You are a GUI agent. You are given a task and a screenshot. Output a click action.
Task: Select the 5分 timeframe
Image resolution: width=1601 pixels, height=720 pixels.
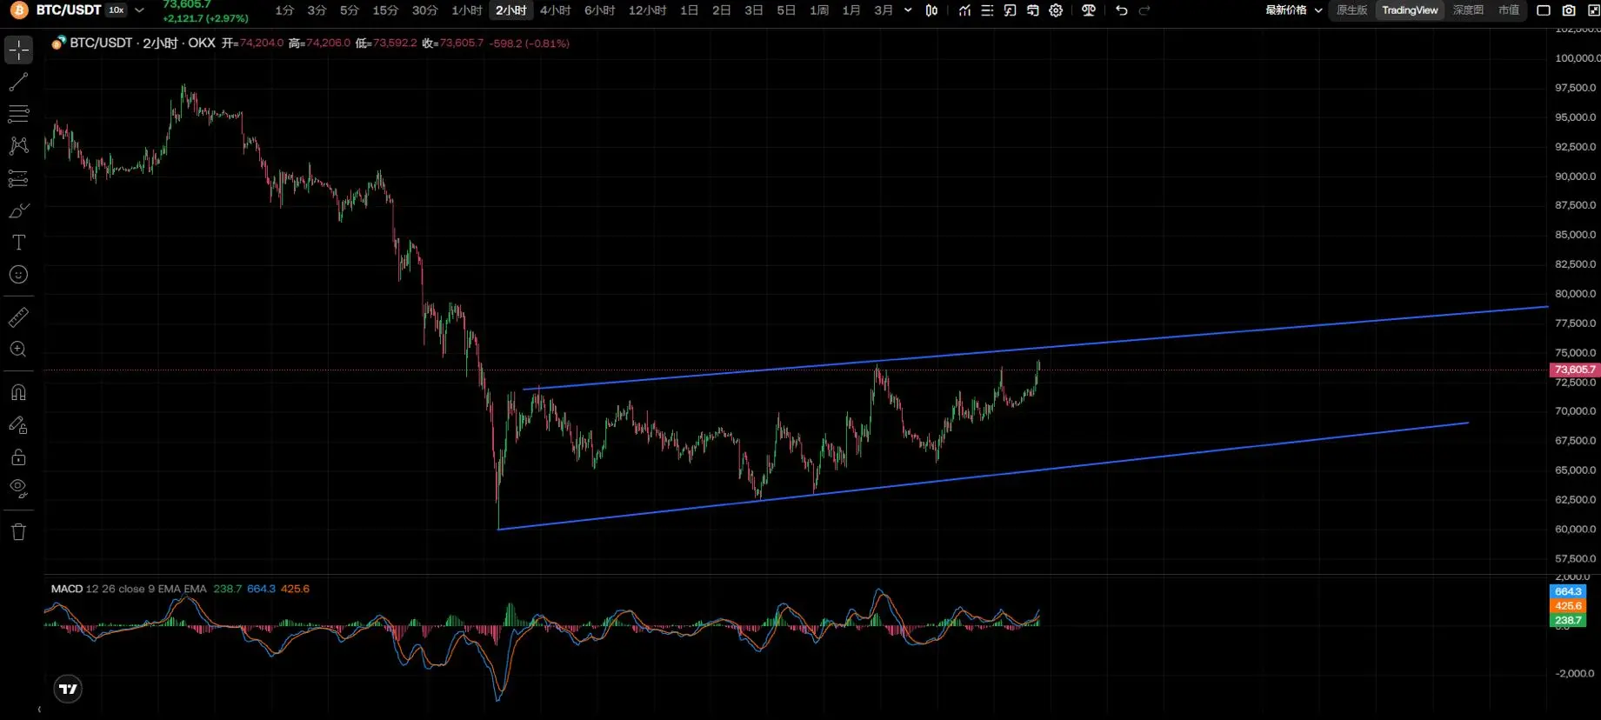[349, 10]
